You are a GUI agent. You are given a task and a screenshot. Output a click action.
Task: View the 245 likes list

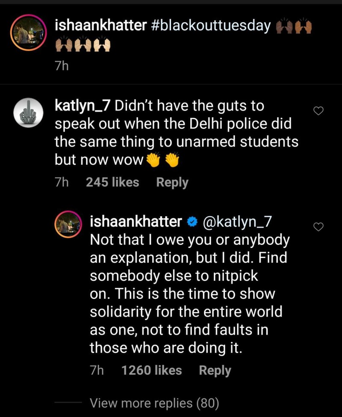112,182
